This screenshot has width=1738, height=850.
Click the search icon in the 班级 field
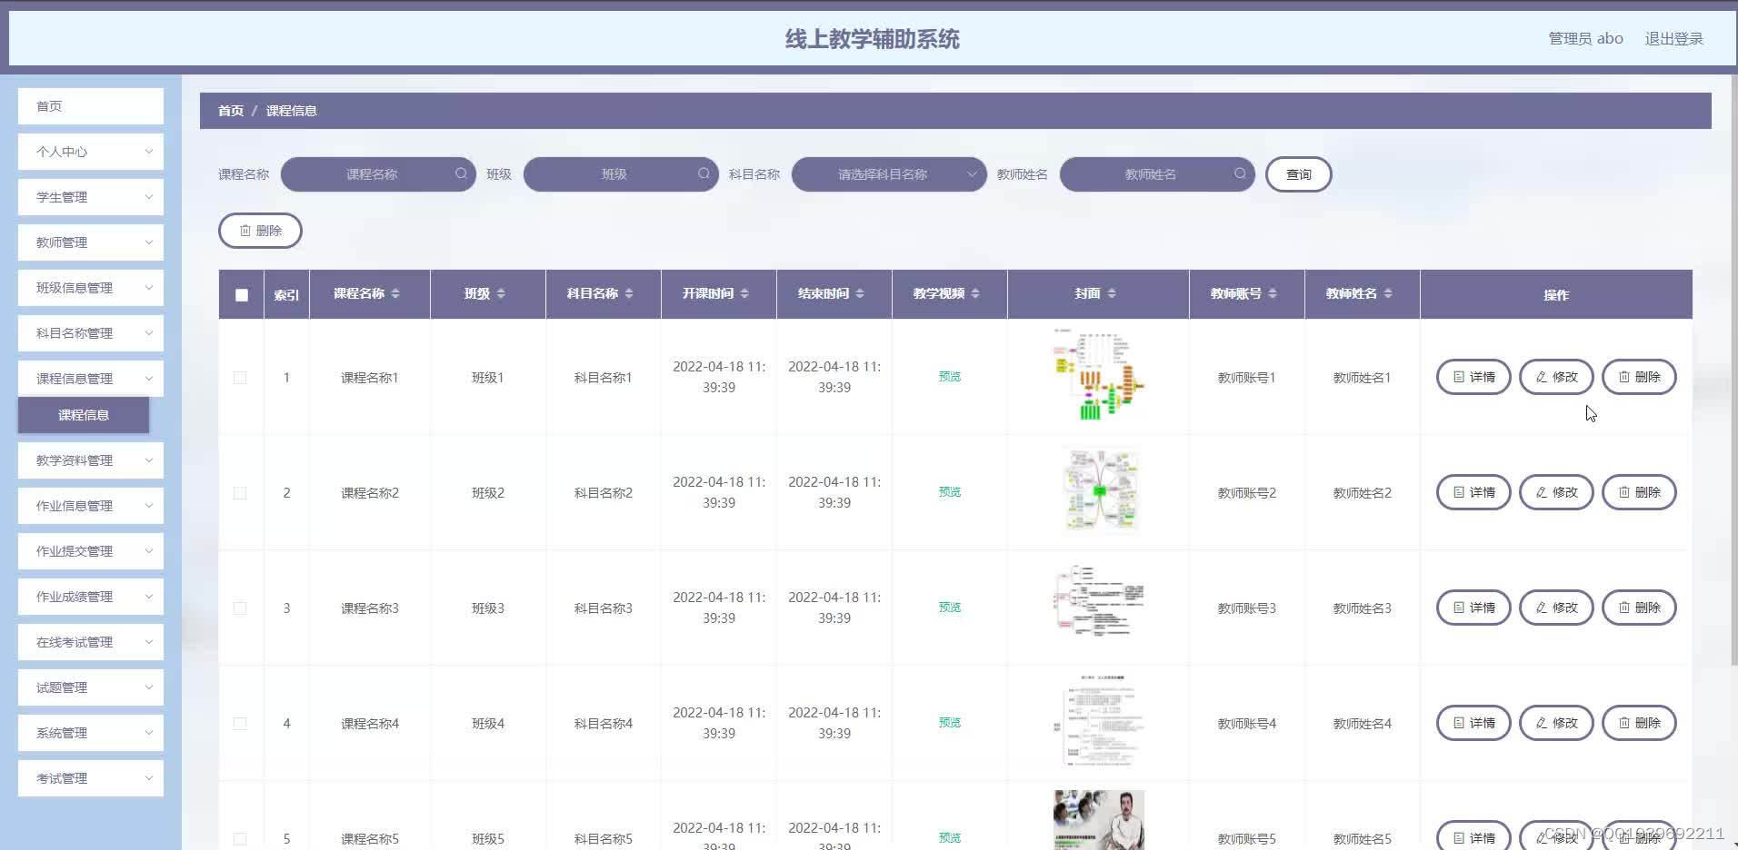[x=704, y=173]
